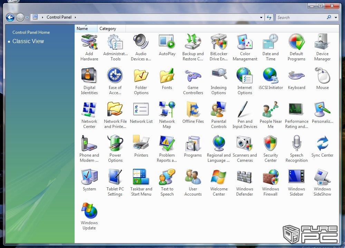Launch Device Manager
The width and height of the screenshot is (345, 248).
click(322, 48)
